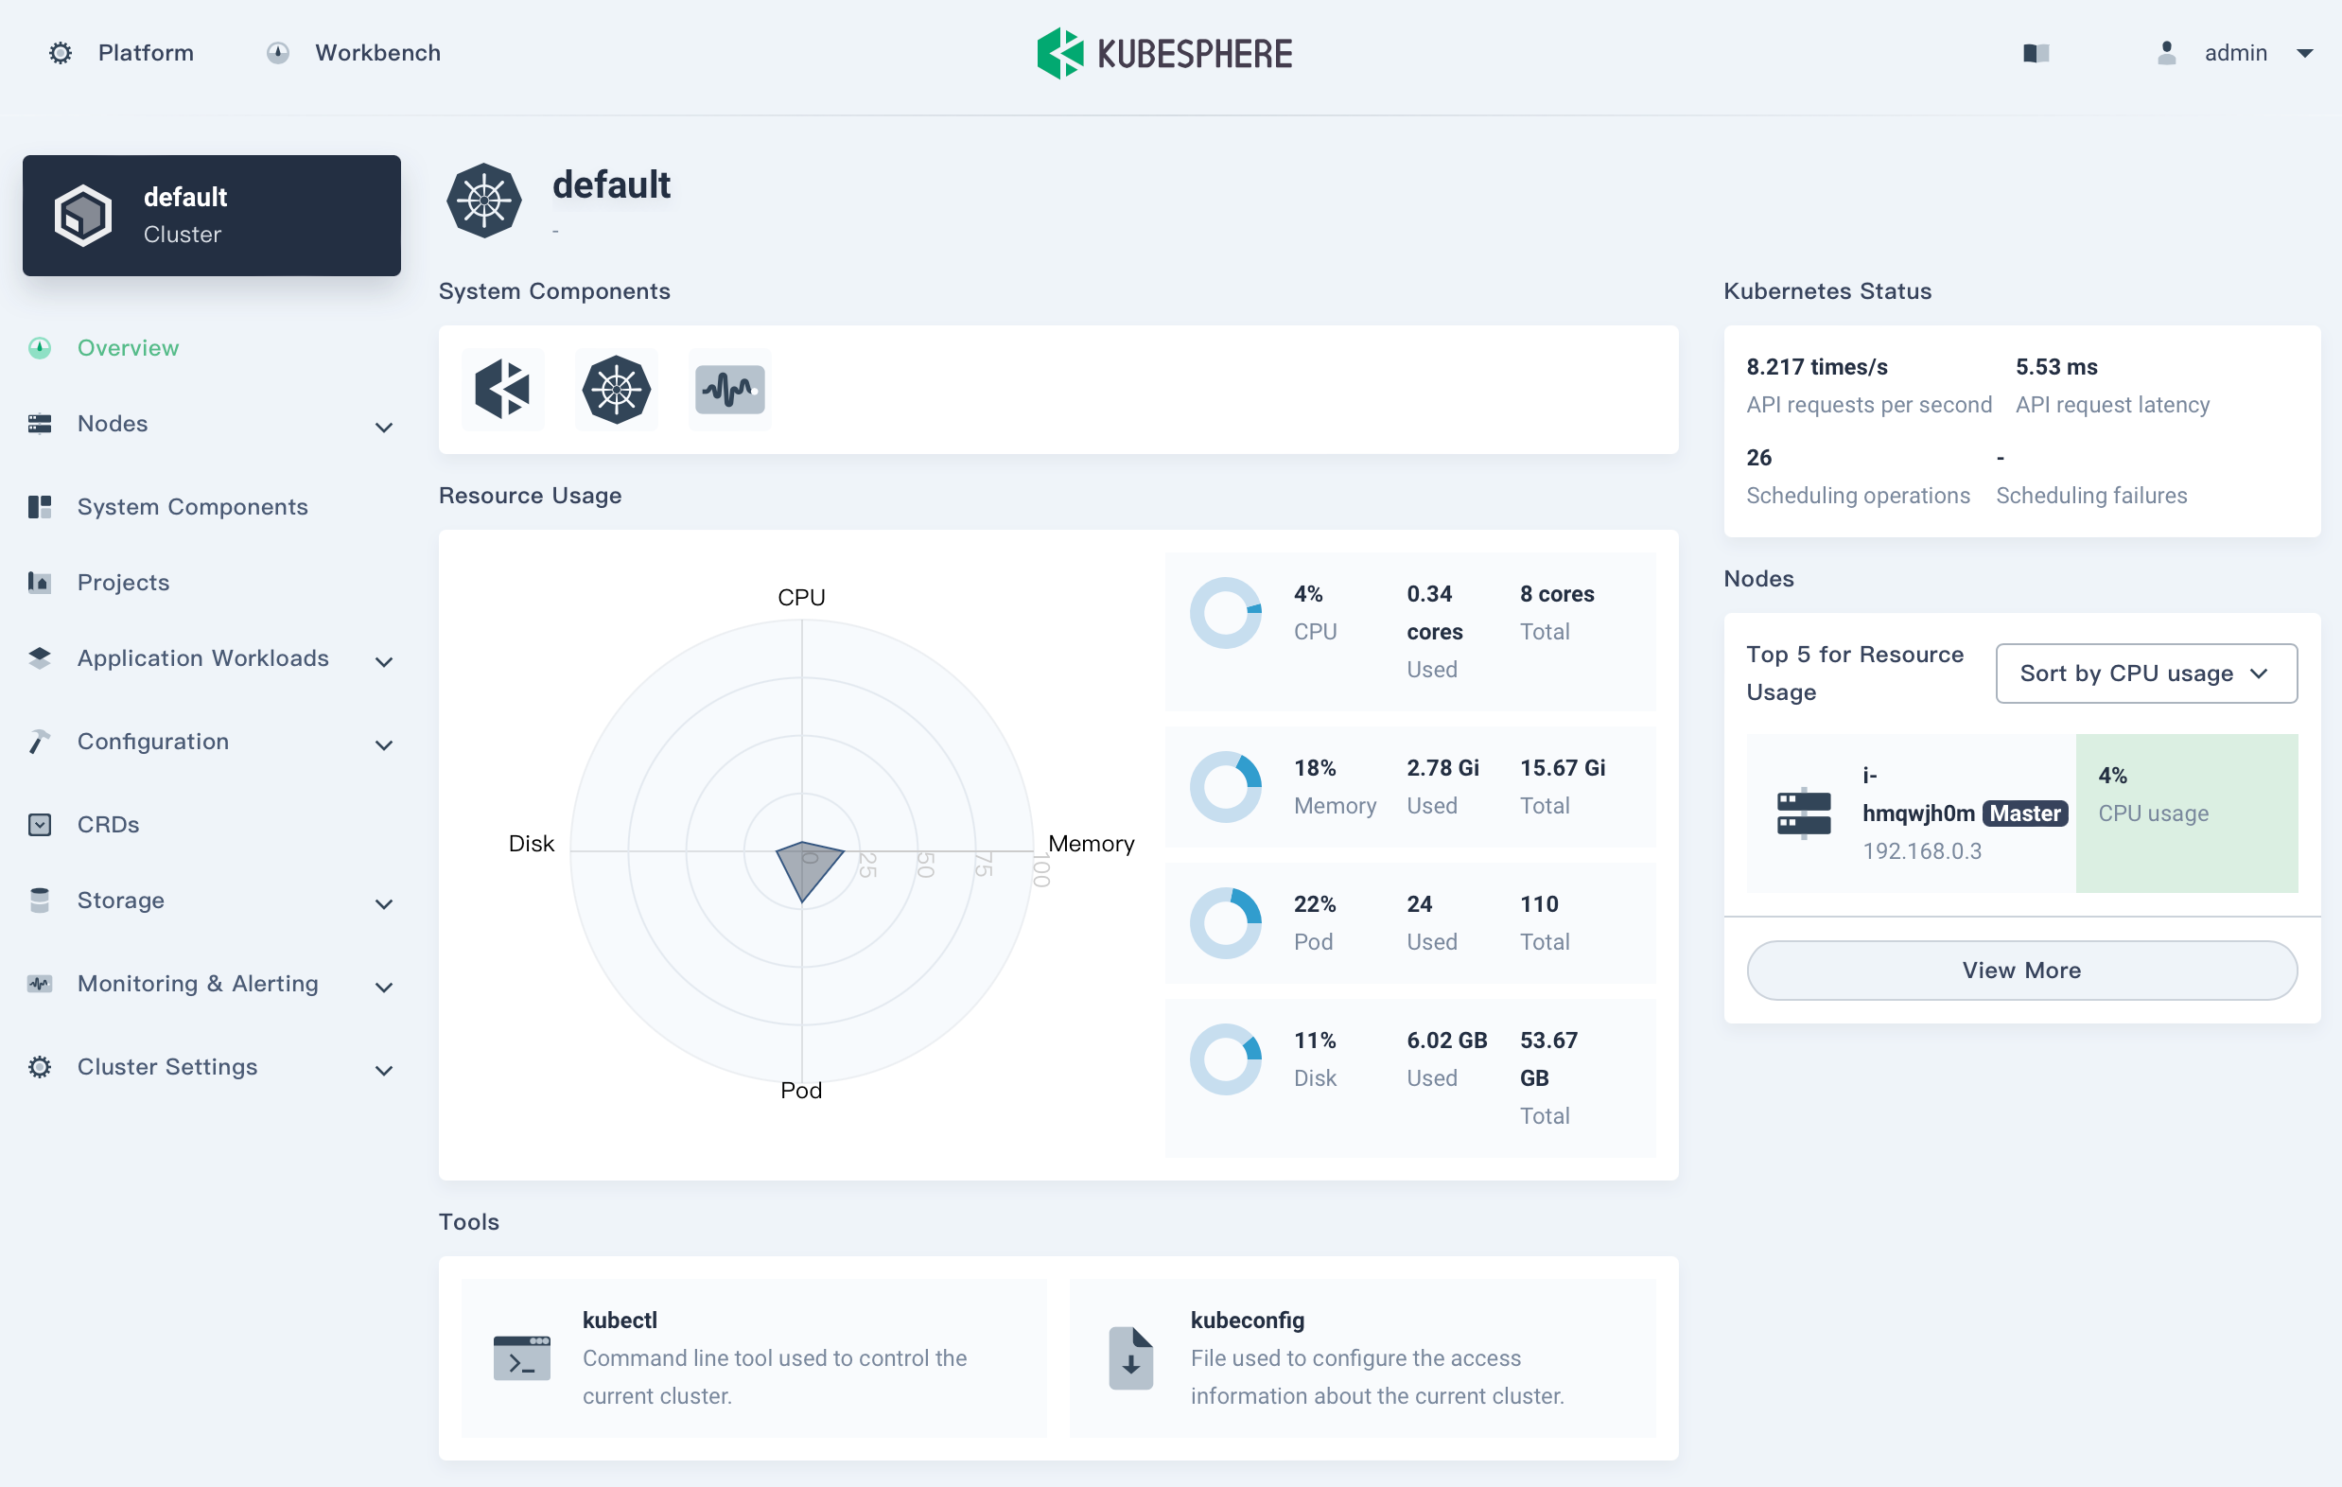Click the kubectl terminal icon
2342x1487 pixels.
tap(521, 1357)
